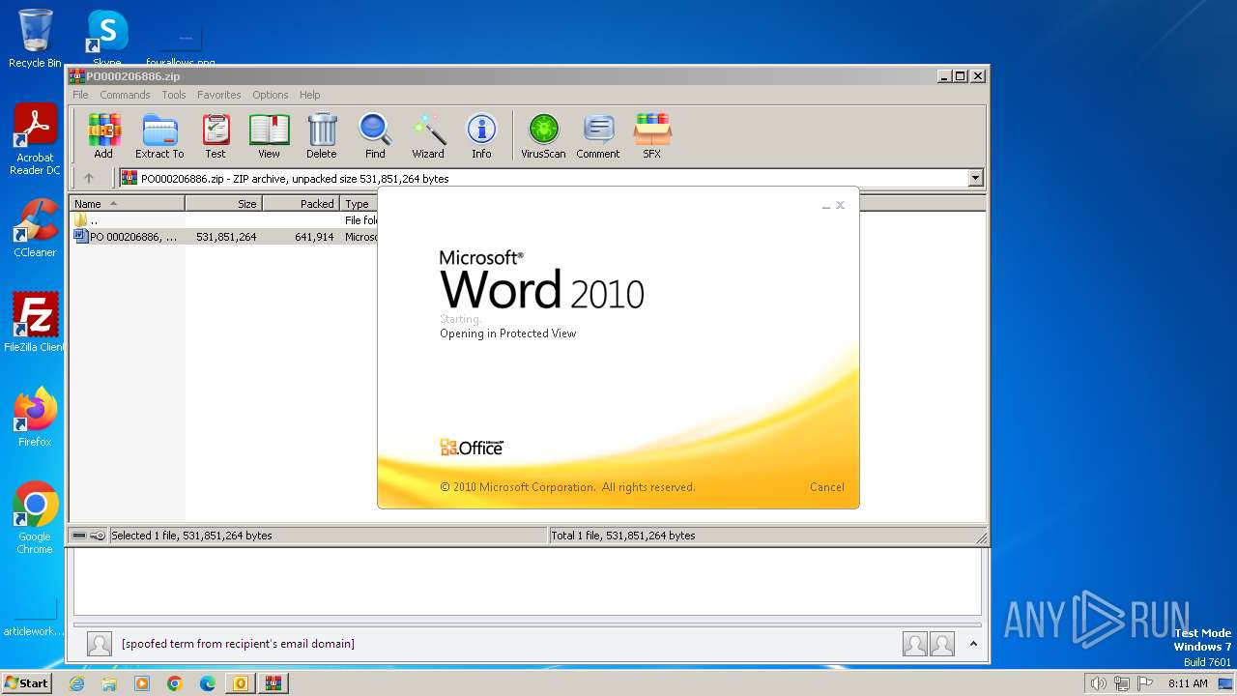
Task: Open Chrome from the taskbar
Action: tap(175, 683)
